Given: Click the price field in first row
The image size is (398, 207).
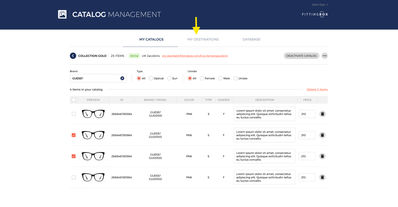Looking at the screenshot, I should pyautogui.click(x=307, y=114).
